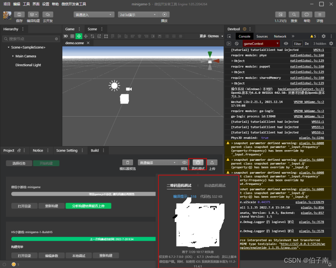Image resolution: width=336 pixels, height=268 pixels.
Task: Select the highlighted green move gizmo tool
Action: click(x=79, y=36)
